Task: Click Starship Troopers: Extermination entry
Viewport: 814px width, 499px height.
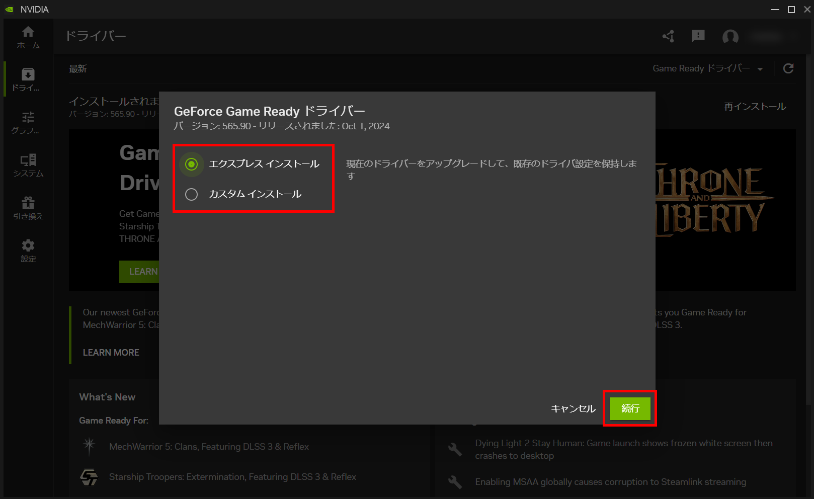Action: pos(232,477)
